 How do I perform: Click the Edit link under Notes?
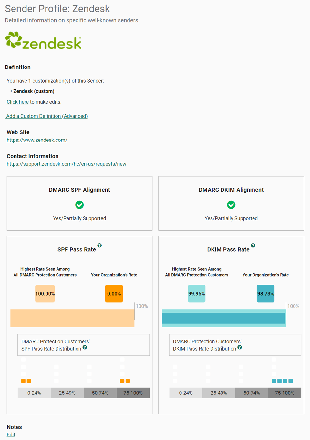pos(11,435)
